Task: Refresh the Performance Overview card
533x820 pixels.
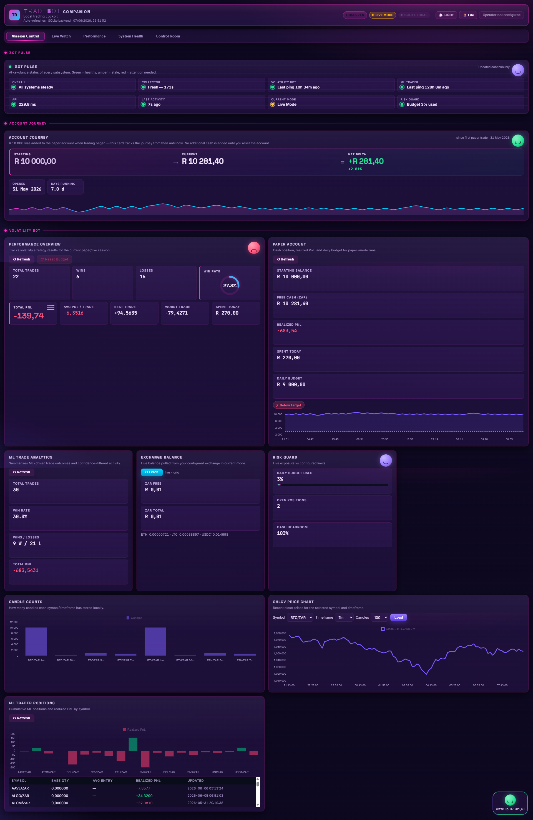Action: coord(21,259)
